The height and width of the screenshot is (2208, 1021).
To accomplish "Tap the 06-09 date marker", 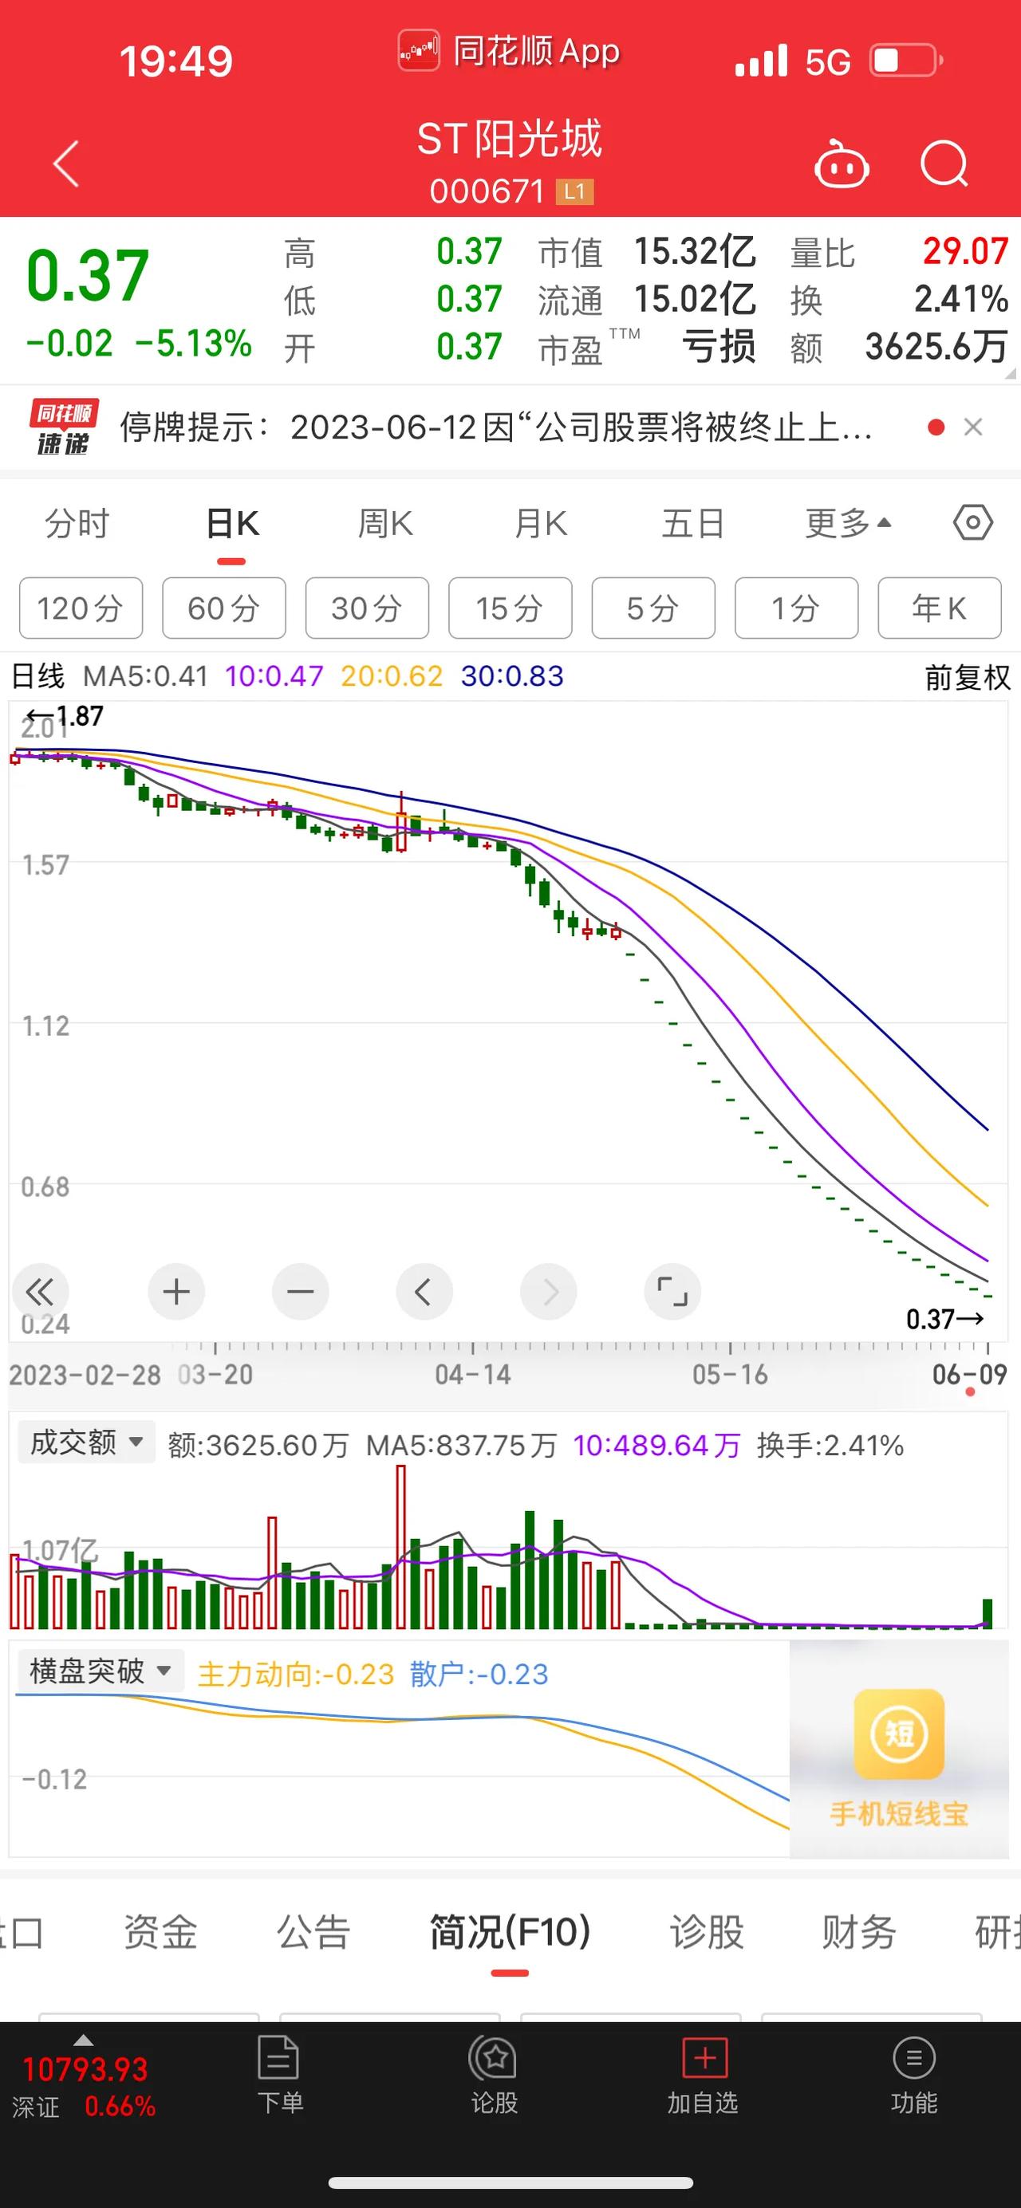I will click(x=968, y=1374).
